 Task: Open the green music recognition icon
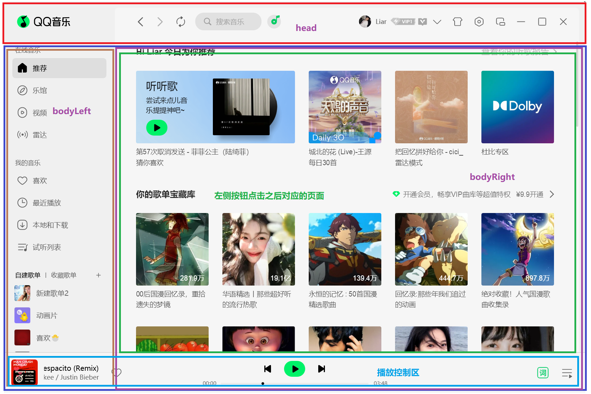click(x=275, y=21)
